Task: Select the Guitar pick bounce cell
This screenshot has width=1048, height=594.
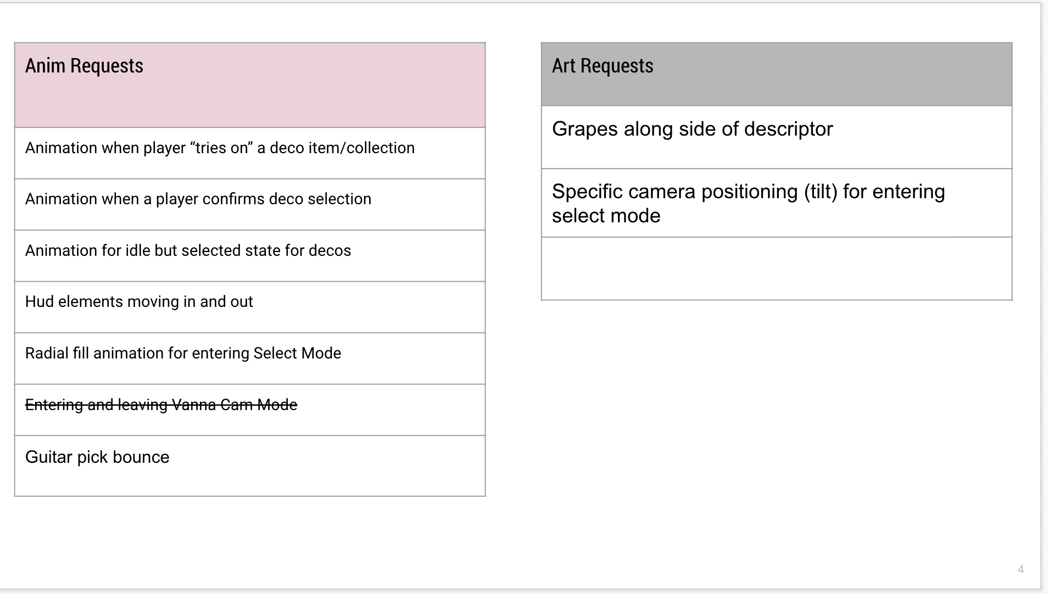Action: 250,466
